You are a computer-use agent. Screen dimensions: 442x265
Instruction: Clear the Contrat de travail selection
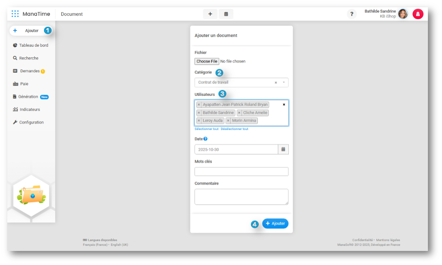[276, 83]
